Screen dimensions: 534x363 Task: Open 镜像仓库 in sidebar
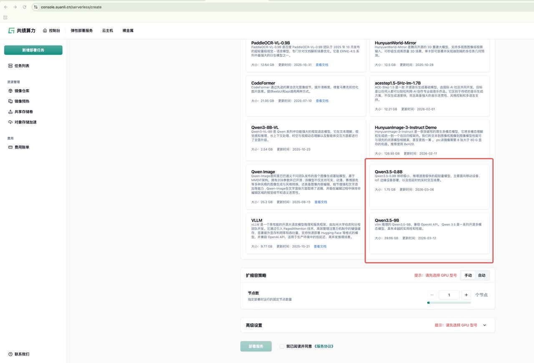[x=22, y=91]
